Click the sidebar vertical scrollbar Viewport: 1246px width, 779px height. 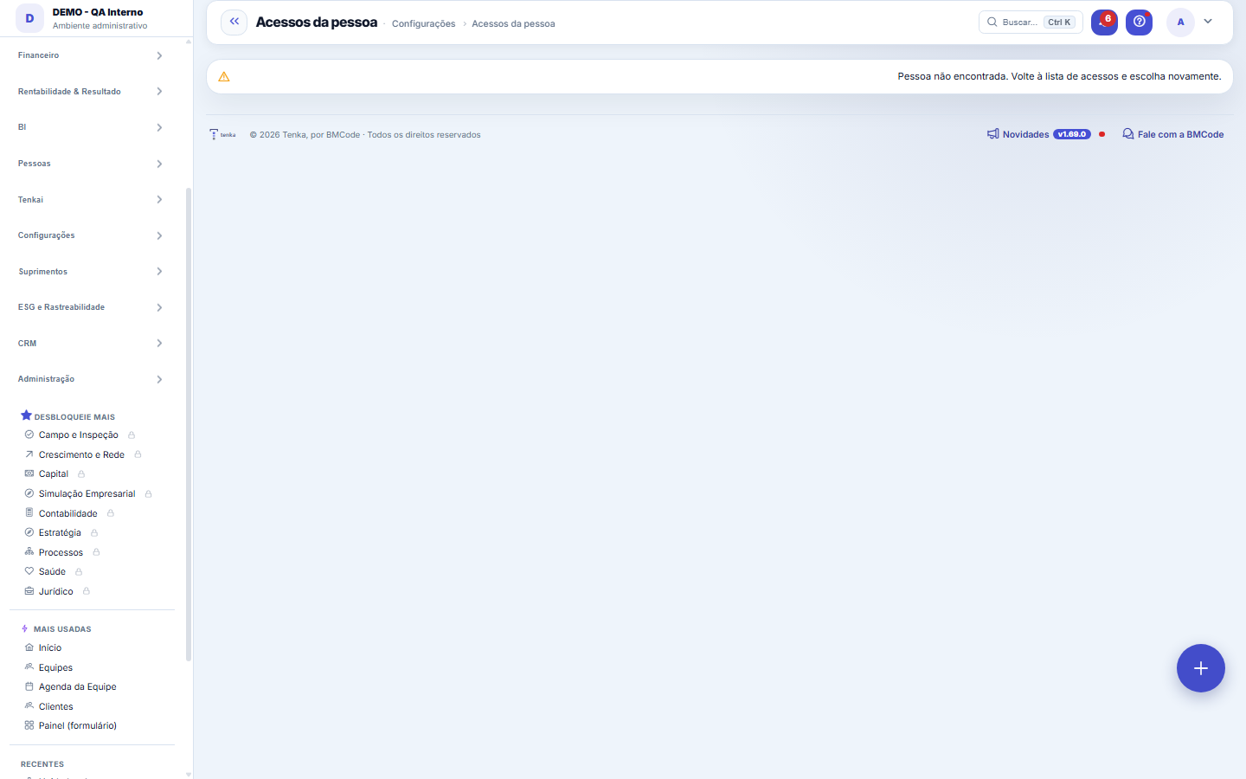pyautogui.click(x=189, y=424)
